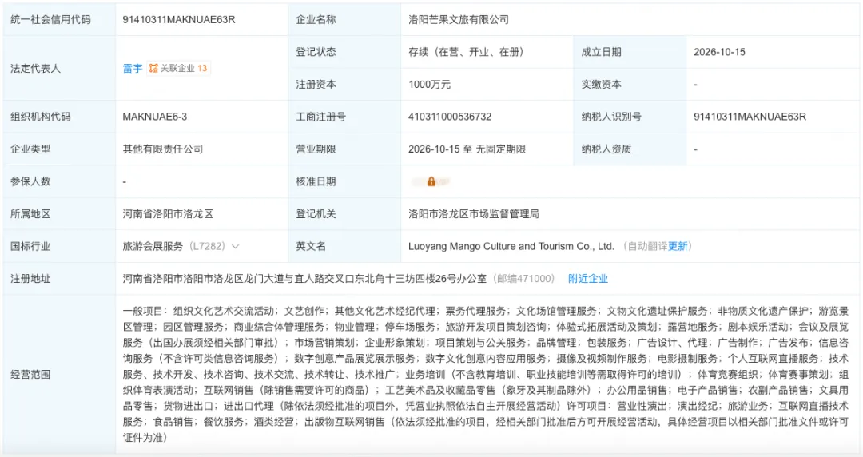
Task: Select credit code 91410311MAKNUAE63R in first row
Action: pos(179,19)
